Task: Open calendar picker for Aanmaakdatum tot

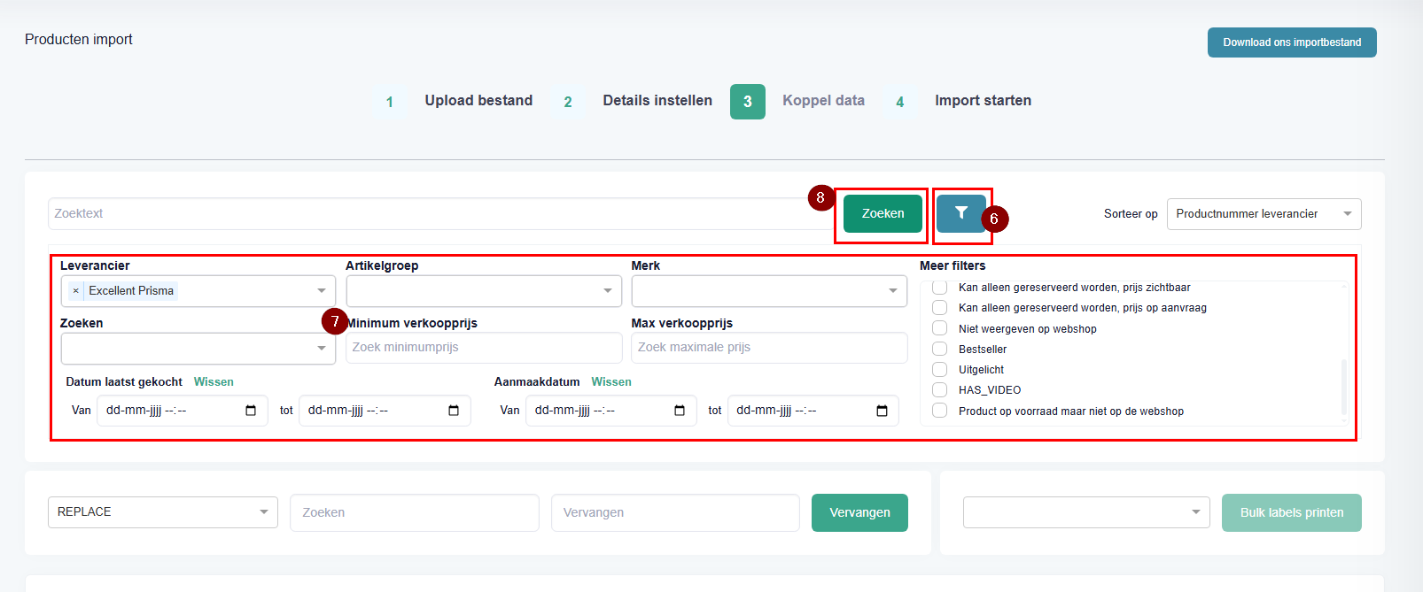Action: tap(882, 411)
